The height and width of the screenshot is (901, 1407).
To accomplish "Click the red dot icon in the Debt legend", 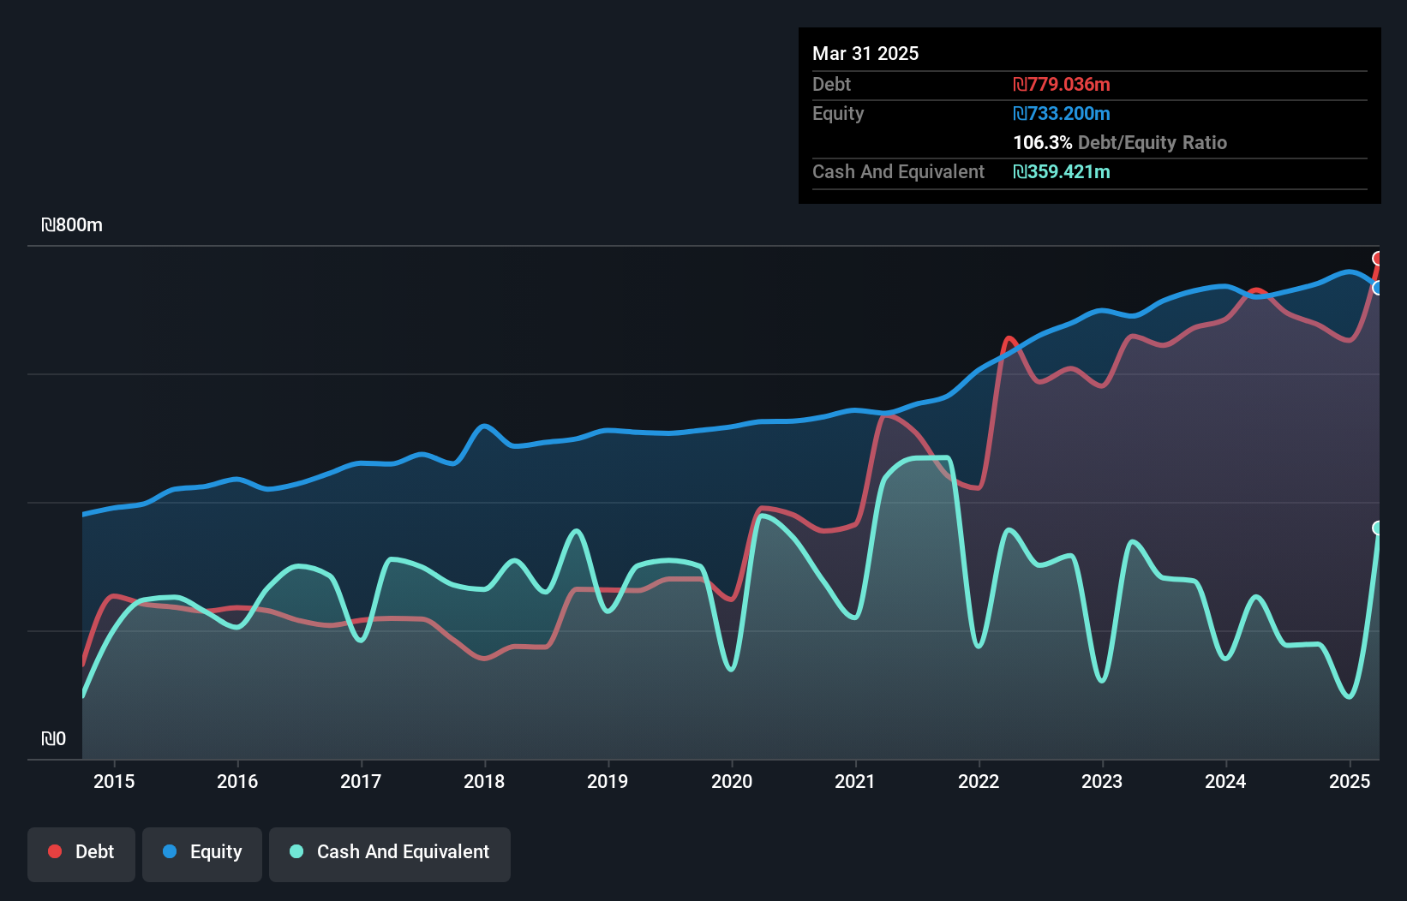I will point(54,851).
